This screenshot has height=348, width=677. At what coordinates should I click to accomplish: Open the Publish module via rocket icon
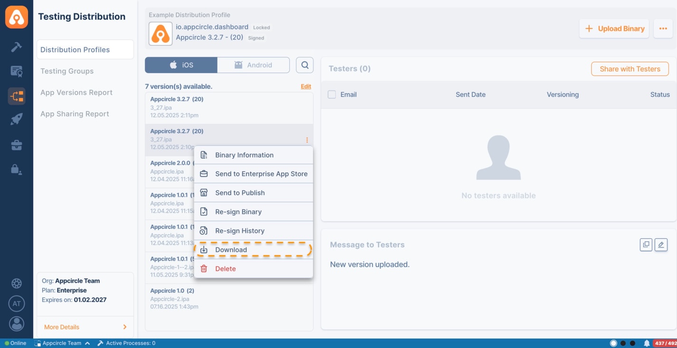(x=17, y=118)
